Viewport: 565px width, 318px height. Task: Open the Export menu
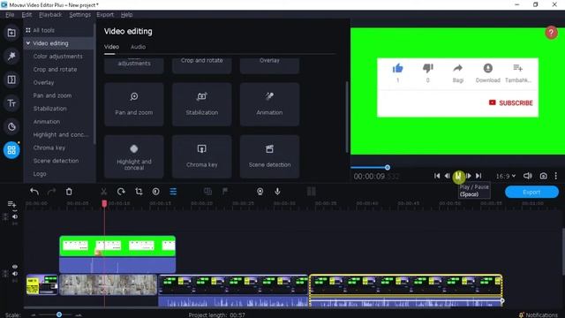click(x=105, y=14)
